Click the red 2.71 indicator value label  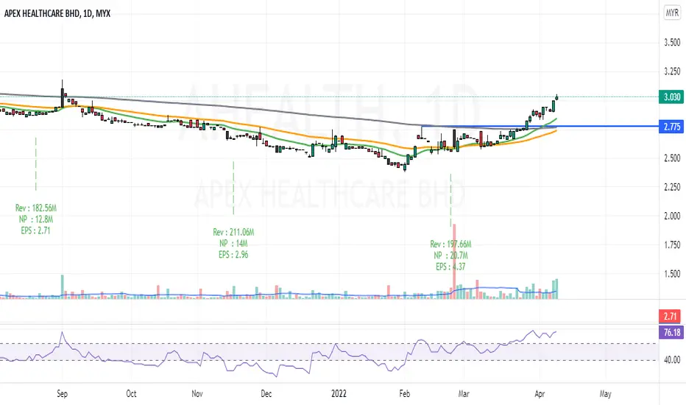coord(670,316)
